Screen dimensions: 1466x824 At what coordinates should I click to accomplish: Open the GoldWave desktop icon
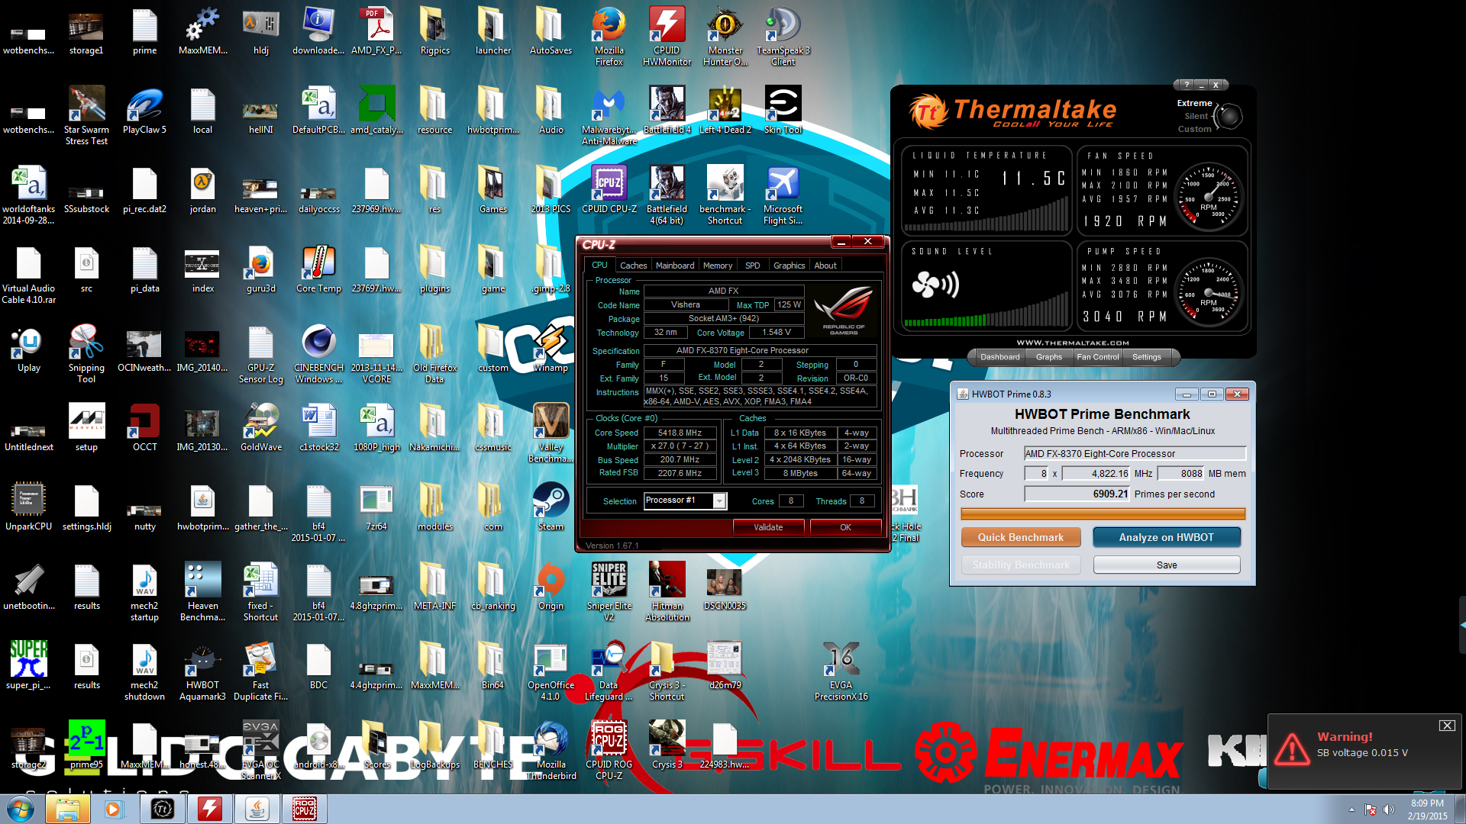(260, 428)
